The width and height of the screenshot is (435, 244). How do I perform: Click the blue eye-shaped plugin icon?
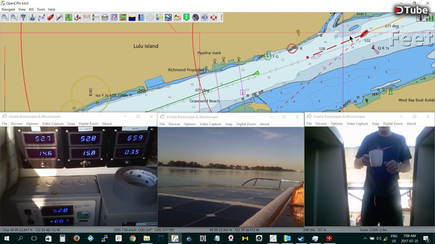[x=205, y=18]
